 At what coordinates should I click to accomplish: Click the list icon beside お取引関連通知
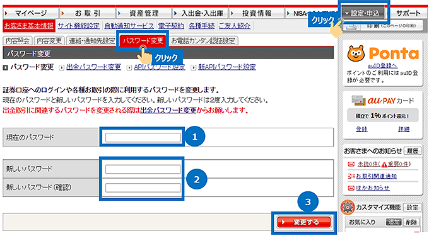pyautogui.click(x=351, y=176)
